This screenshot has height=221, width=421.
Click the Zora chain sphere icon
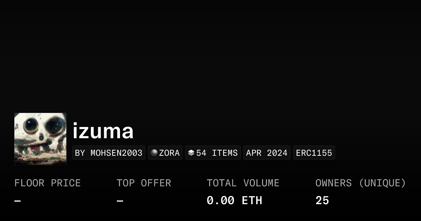[x=154, y=153]
